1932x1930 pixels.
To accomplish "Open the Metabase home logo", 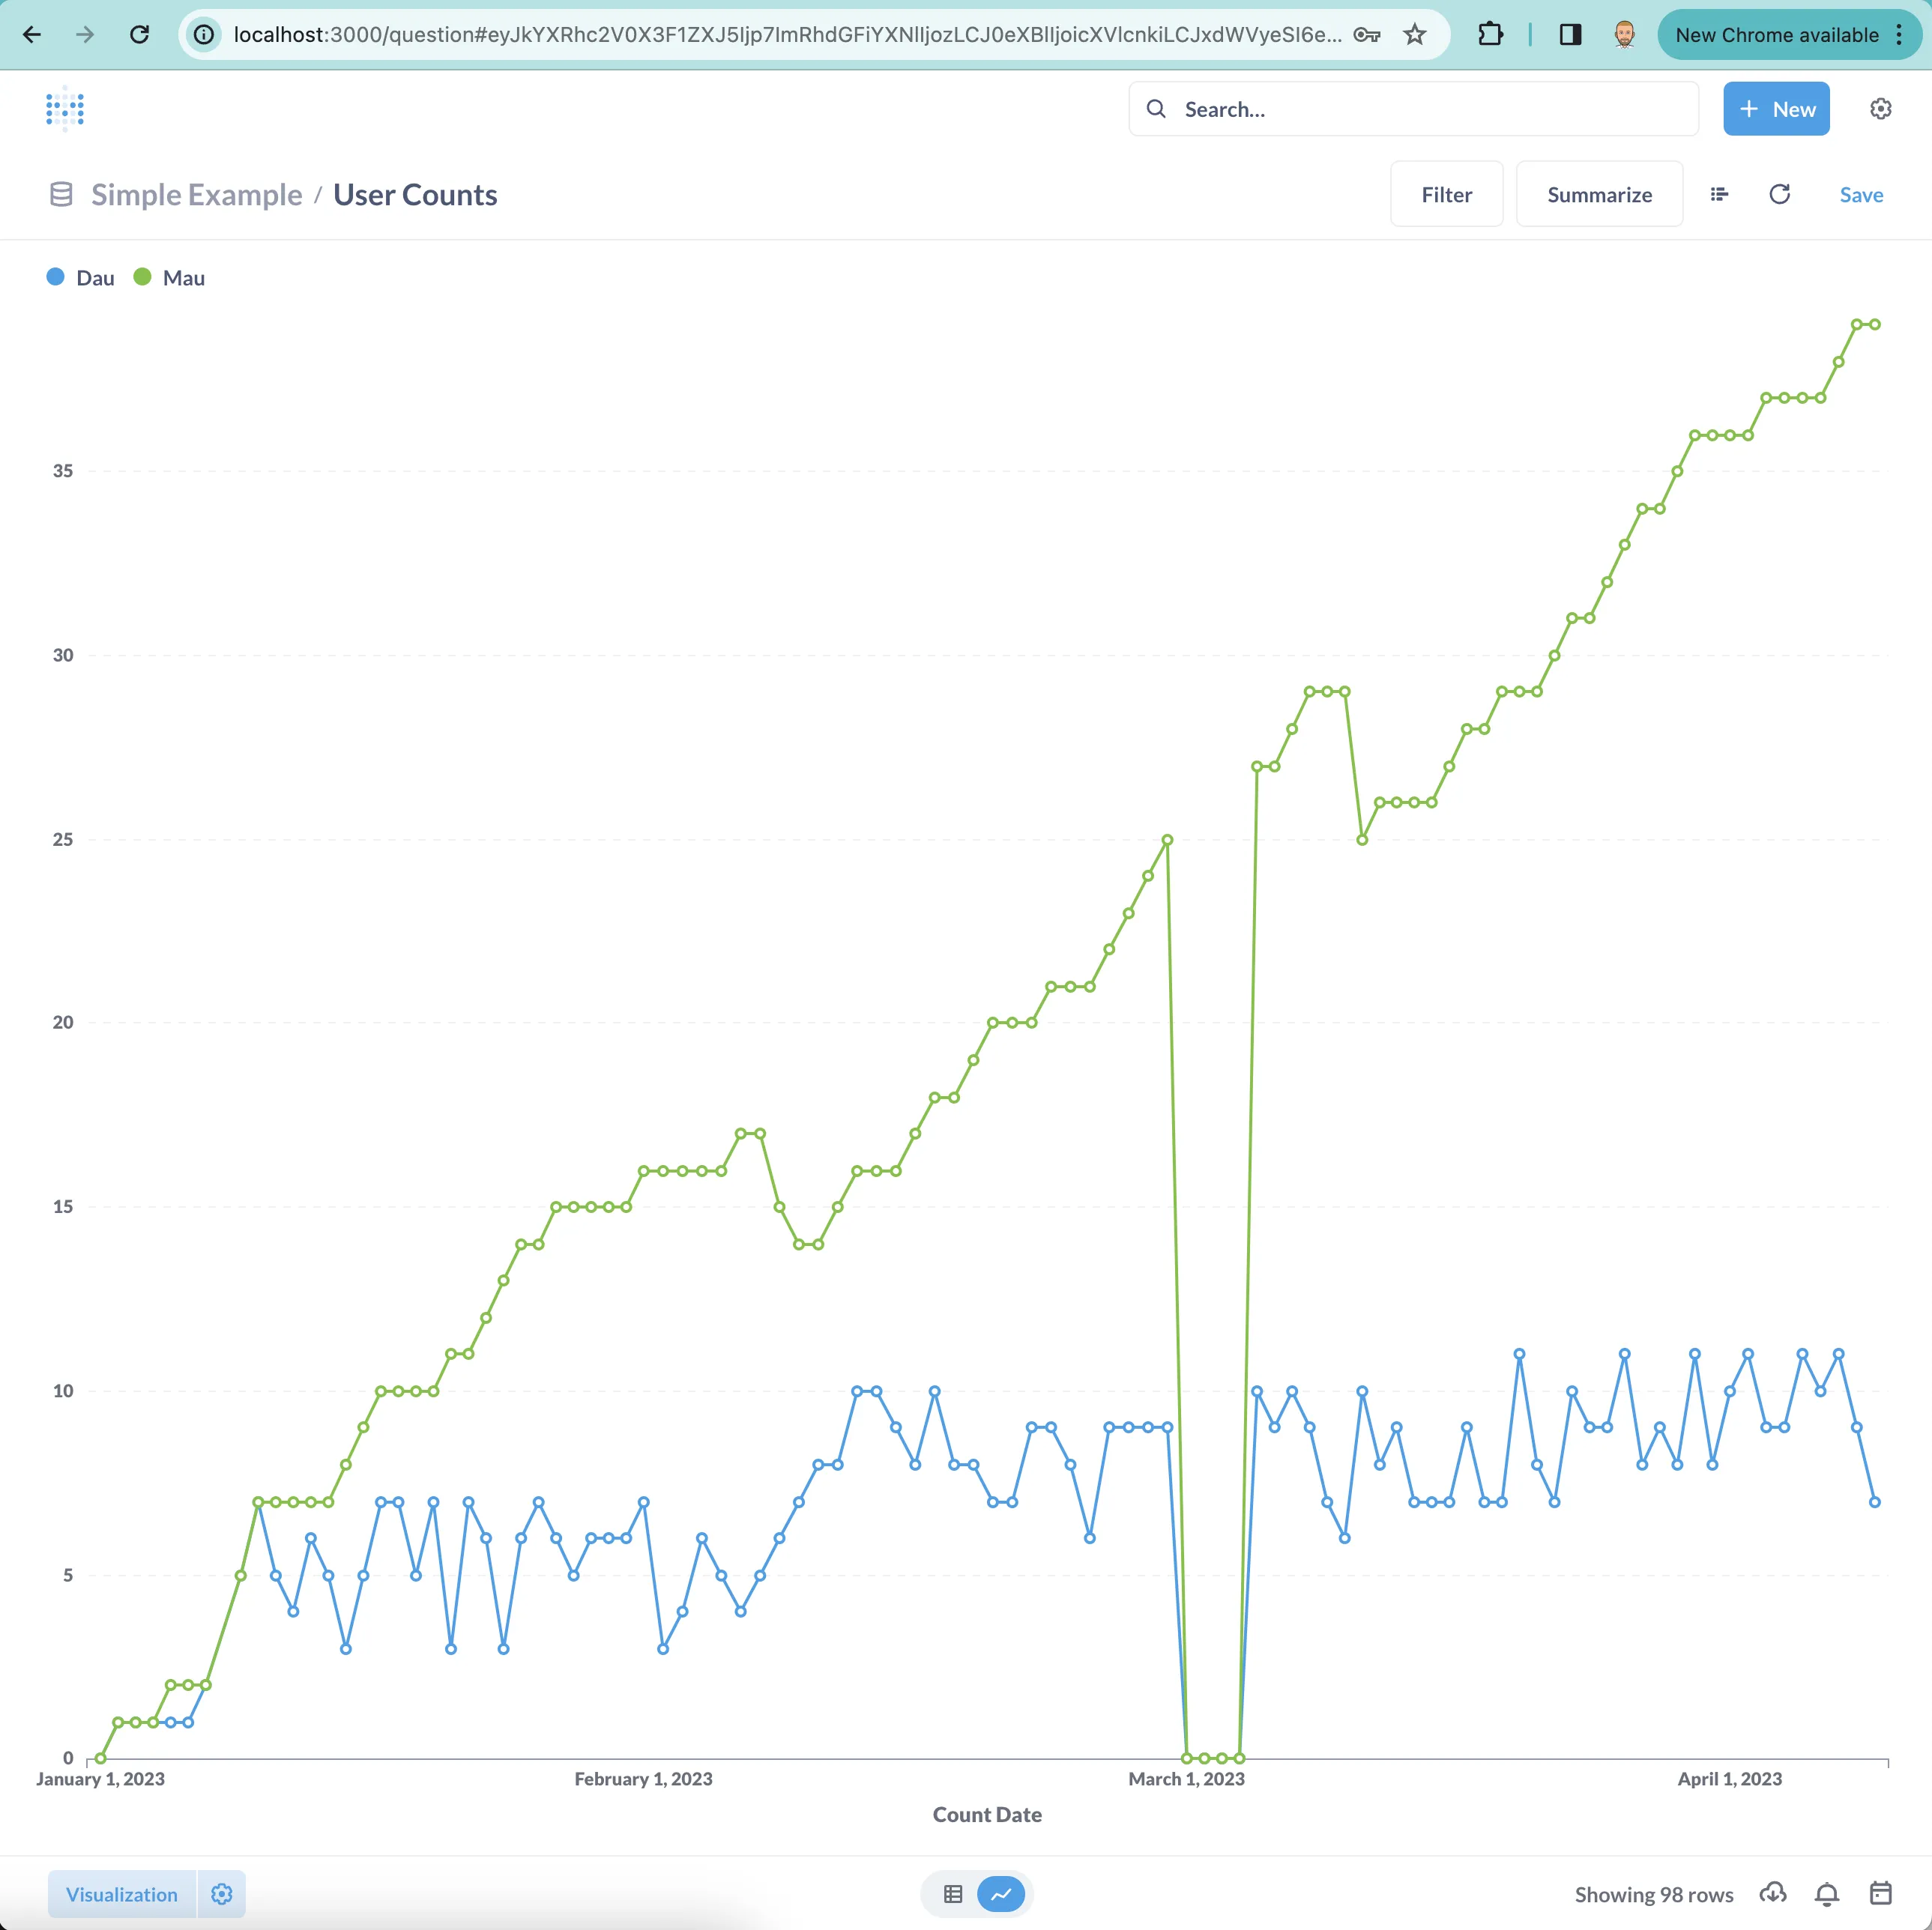I will click(x=64, y=109).
